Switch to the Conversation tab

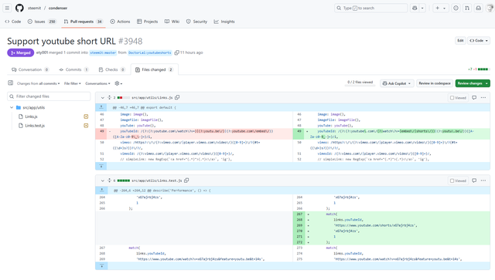30,69
